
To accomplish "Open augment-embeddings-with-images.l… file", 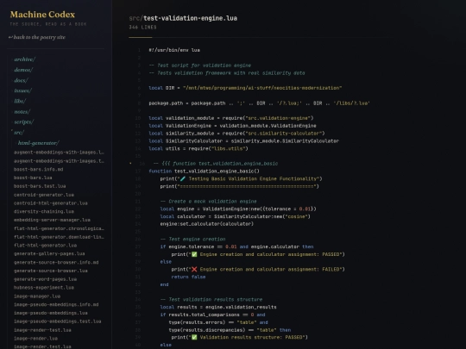I will point(59,153).
